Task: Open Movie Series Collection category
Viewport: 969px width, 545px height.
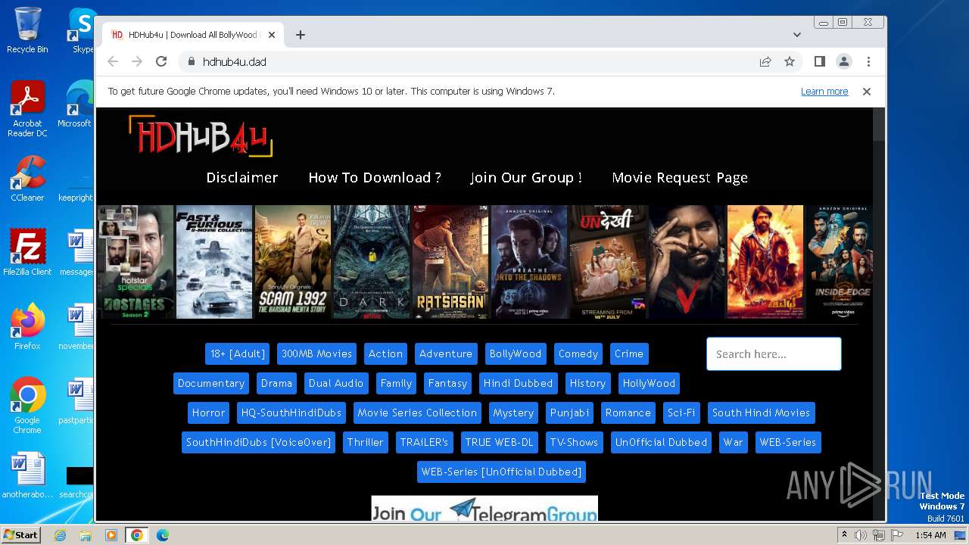Action: point(417,413)
